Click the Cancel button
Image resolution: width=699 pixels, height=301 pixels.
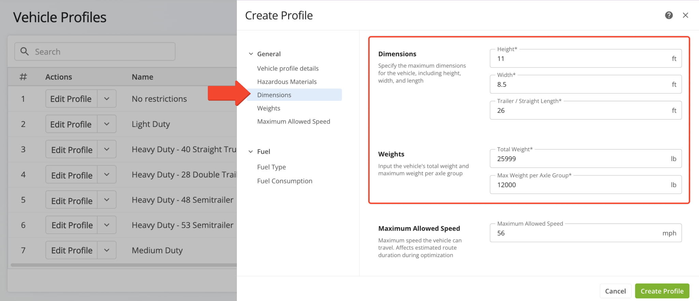(615, 291)
